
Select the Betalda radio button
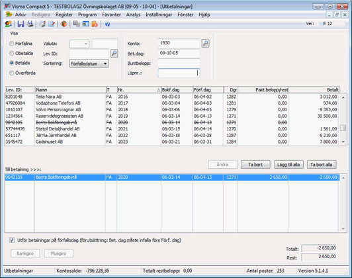pyautogui.click(x=11, y=63)
